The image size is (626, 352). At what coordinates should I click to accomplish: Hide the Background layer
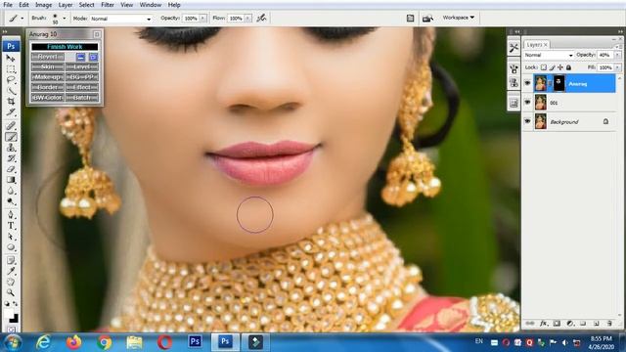(x=527, y=121)
